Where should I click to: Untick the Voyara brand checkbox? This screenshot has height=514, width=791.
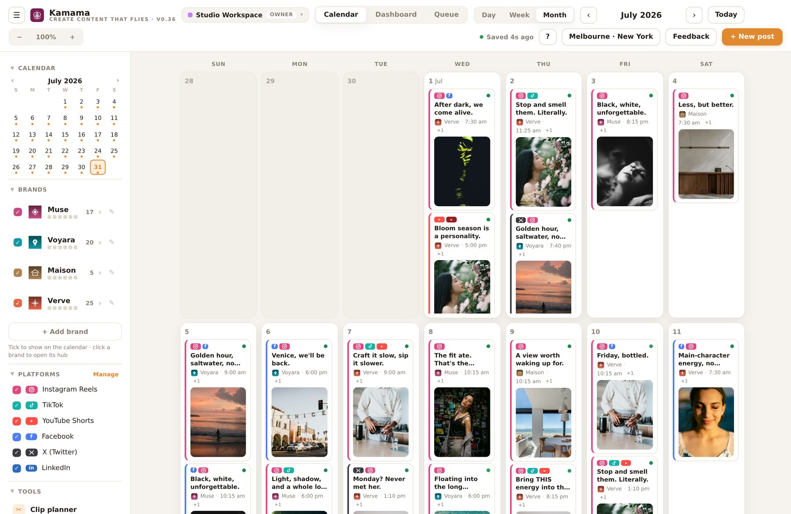pos(18,242)
